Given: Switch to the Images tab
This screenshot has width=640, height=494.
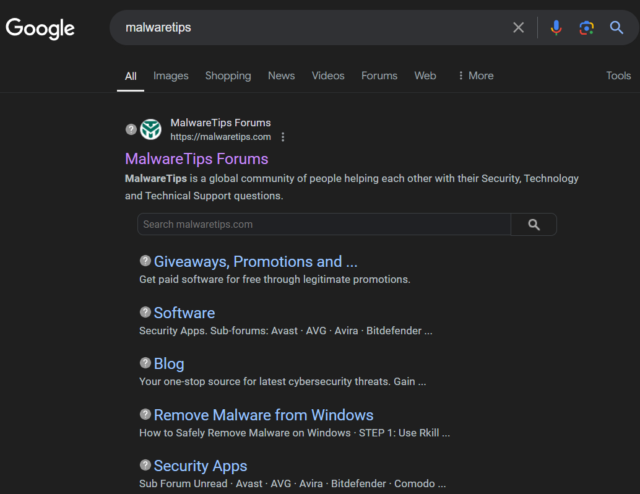Looking at the screenshot, I should [171, 76].
